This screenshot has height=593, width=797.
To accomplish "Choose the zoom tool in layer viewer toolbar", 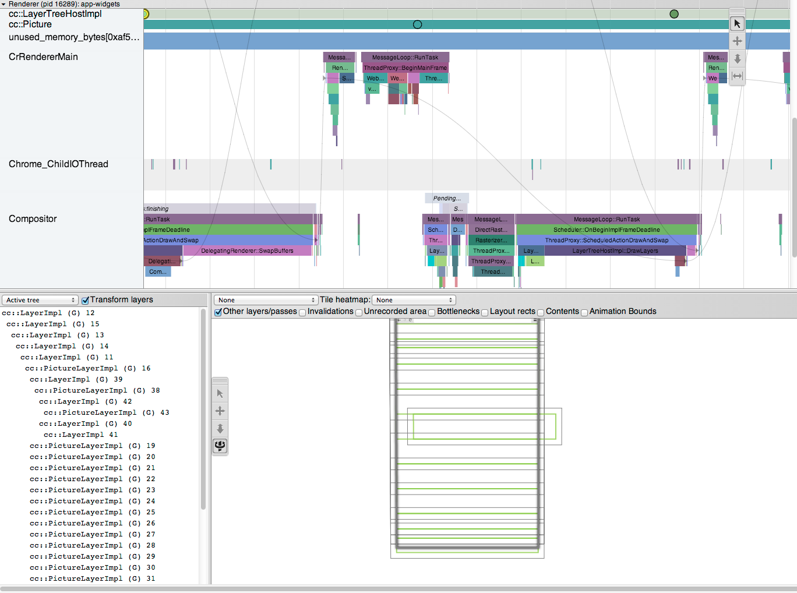I will (220, 429).
